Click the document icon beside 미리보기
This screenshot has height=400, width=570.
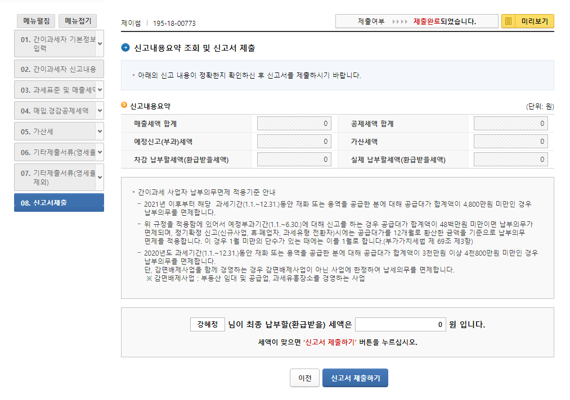(x=506, y=21)
